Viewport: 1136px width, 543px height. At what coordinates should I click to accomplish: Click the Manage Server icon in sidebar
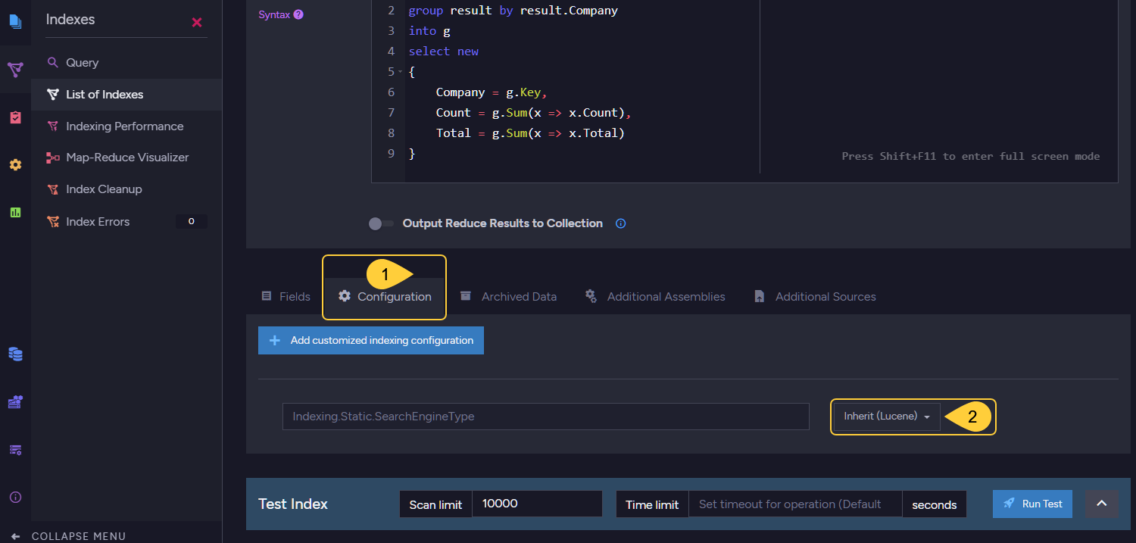(15, 401)
